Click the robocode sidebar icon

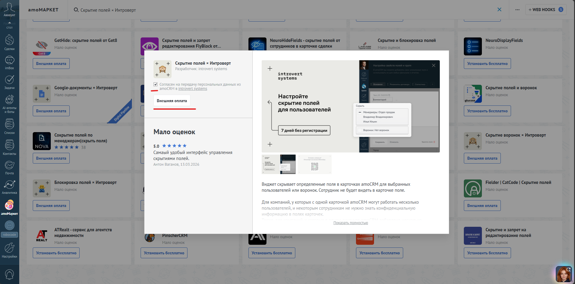tap(9, 229)
